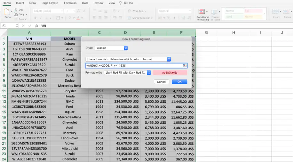
Task: Expand the Paste options arrow
Action: click(12, 11)
